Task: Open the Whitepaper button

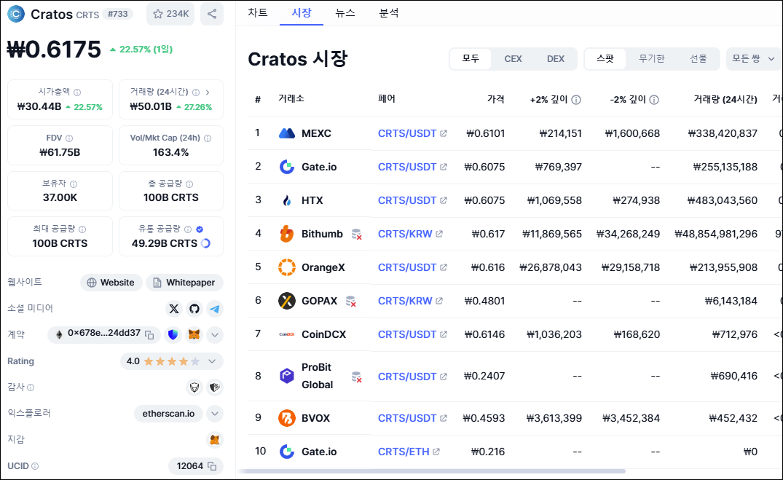Action: click(x=184, y=283)
